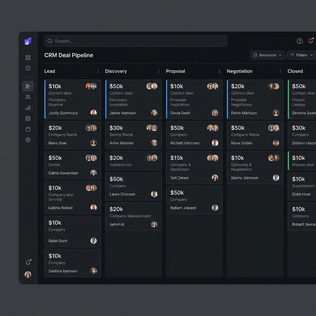Open the Lead column options menu
Viewport: 316px width, 316px height.
98,71
